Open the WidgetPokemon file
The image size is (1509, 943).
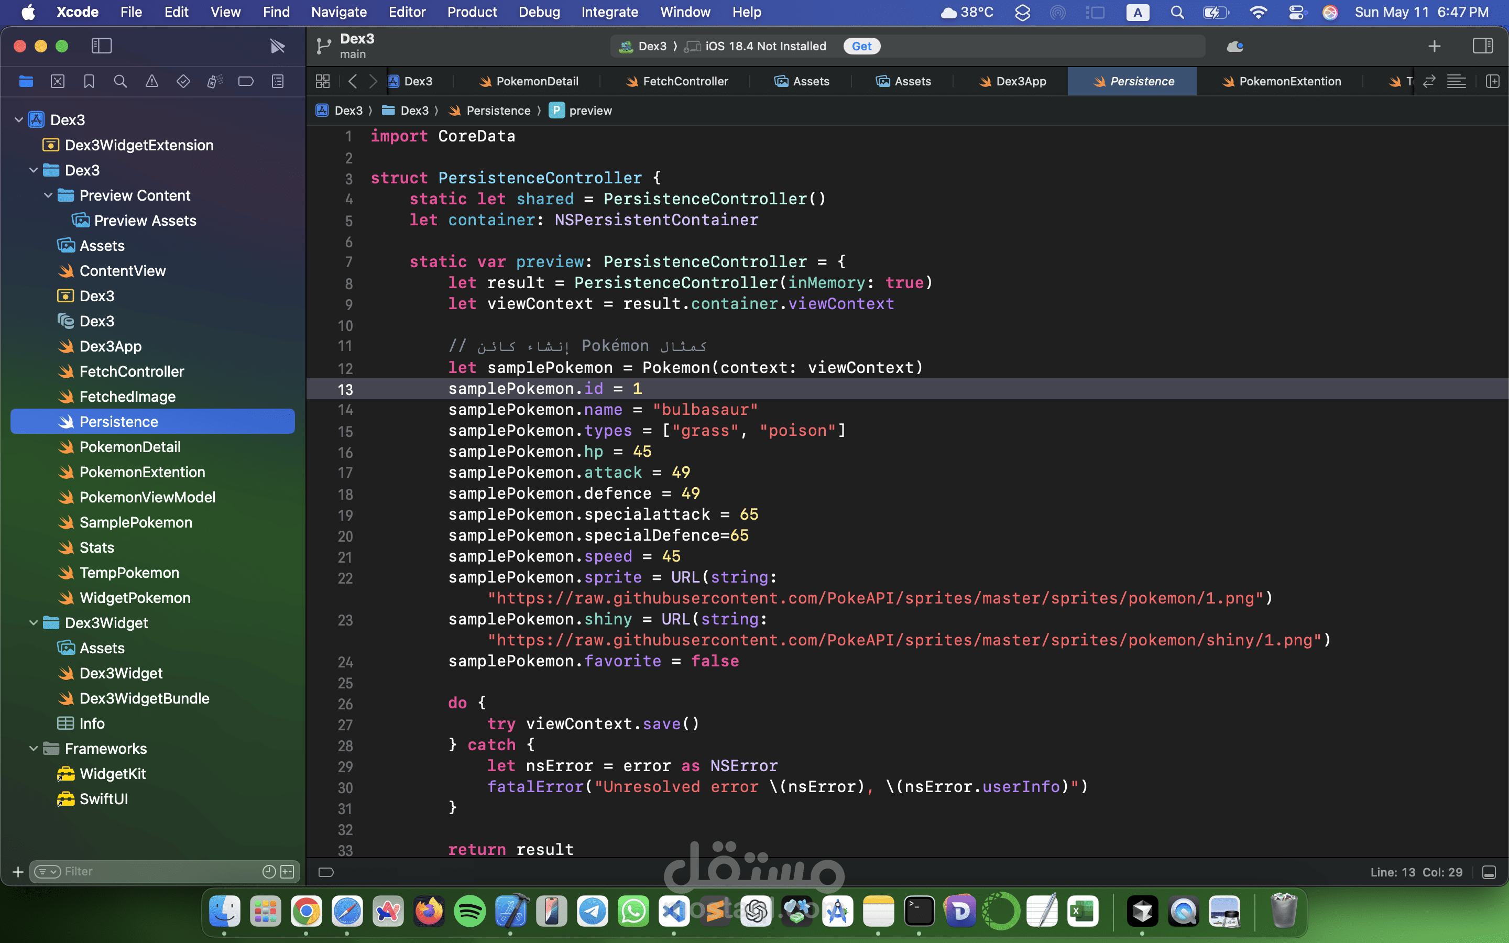tap(124, 598)
